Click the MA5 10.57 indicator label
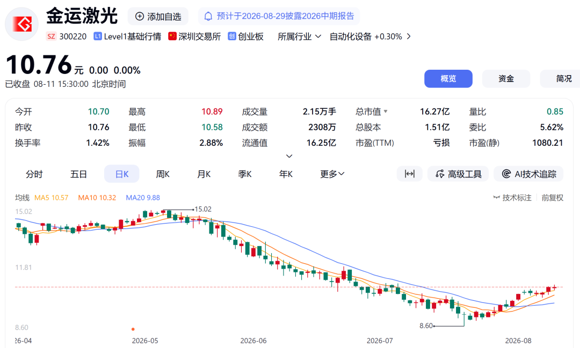The width and height of the screenshot is (580, 348). (52, 198)
